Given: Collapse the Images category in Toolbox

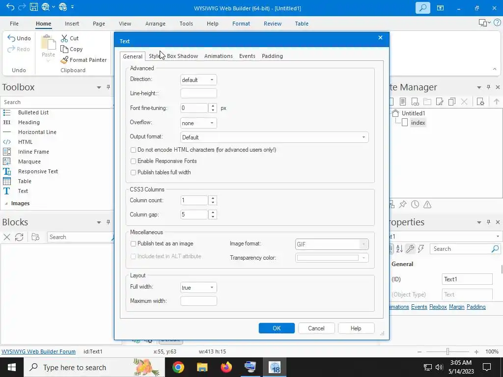Looking at the screenshot, I should point(6,204).
